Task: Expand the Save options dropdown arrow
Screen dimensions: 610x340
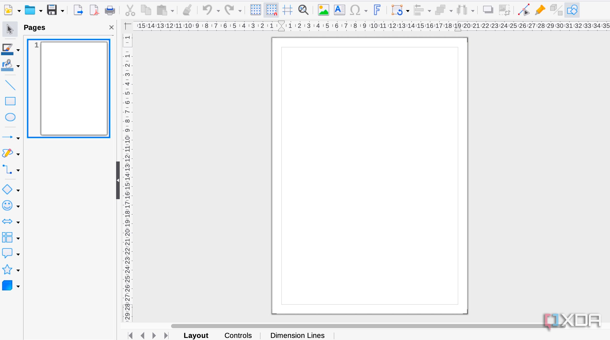Action: click(62, 11)
